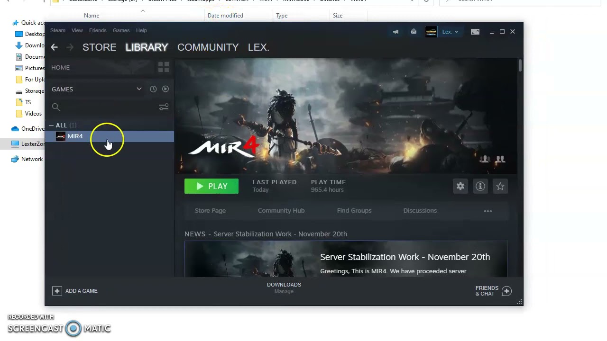The width and height of the screenshot is (607, 341).
Task: Switch to the COMMUNITY tab
Action: pyautogui.click(x=208, y=47)
